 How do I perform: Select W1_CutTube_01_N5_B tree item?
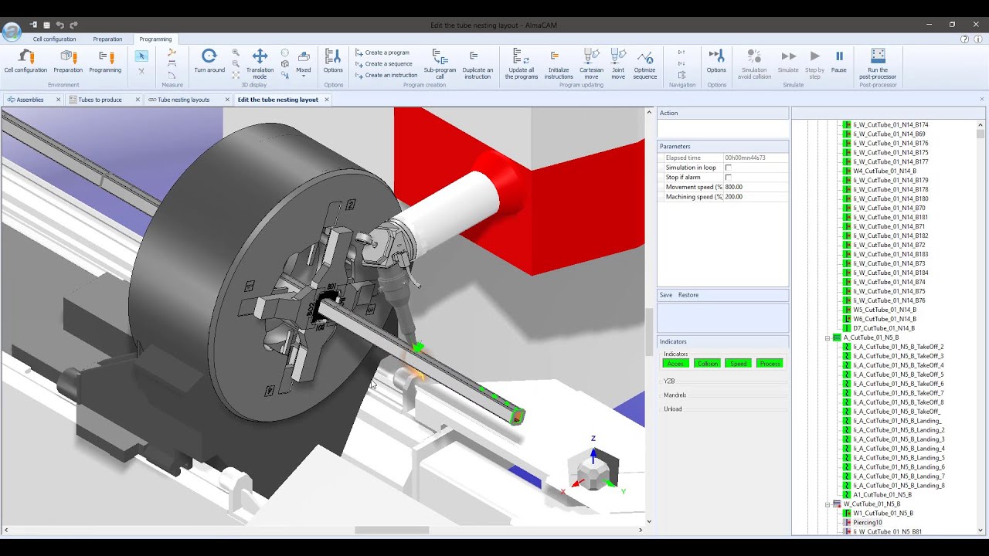coord(883,514)
